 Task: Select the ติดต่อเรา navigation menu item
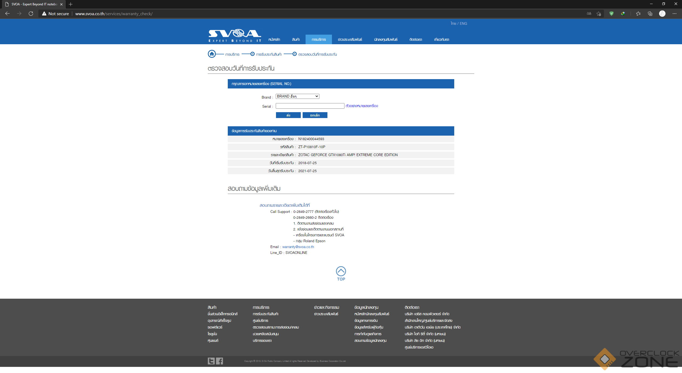click(x=416, y=39)
